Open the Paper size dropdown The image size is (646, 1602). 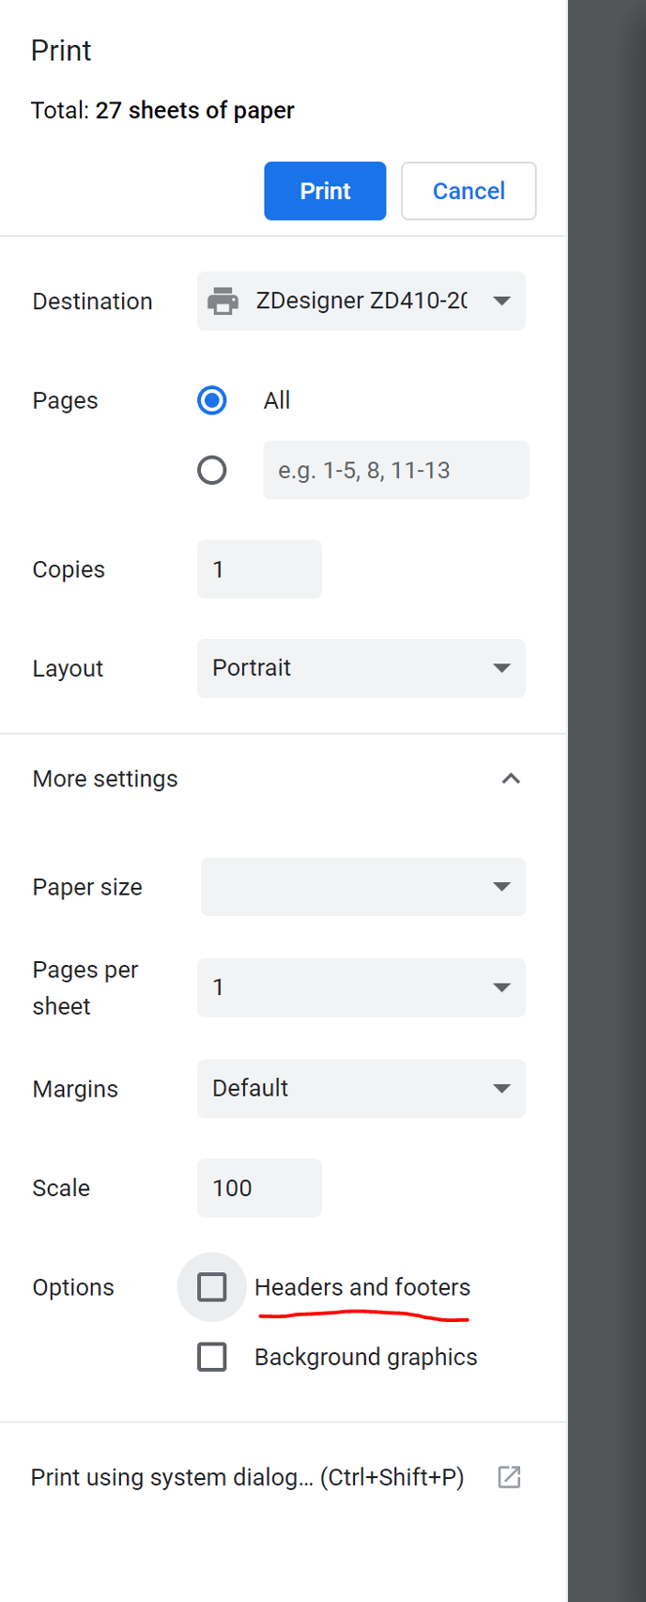pyautogui.click(x=363, y=887)
